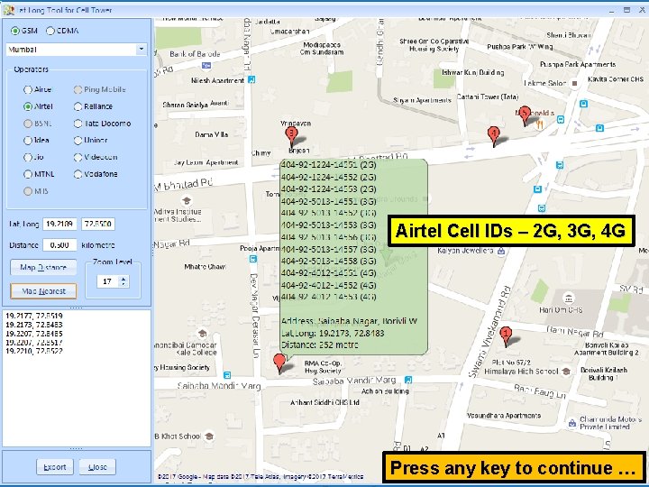Click bus stop icon near Pooja Apartment
Screen dimensions: 649x487
click(253, 259)
